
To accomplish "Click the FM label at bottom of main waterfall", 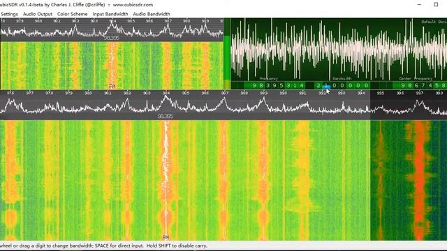I will 166,237.
